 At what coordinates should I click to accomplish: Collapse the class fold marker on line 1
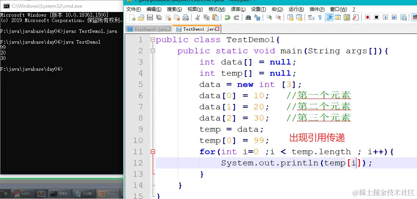coord(153,40)
